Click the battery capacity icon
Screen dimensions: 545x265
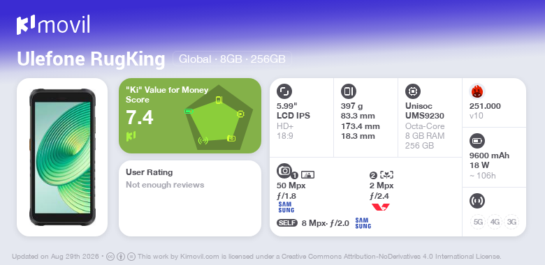(477, 141)
